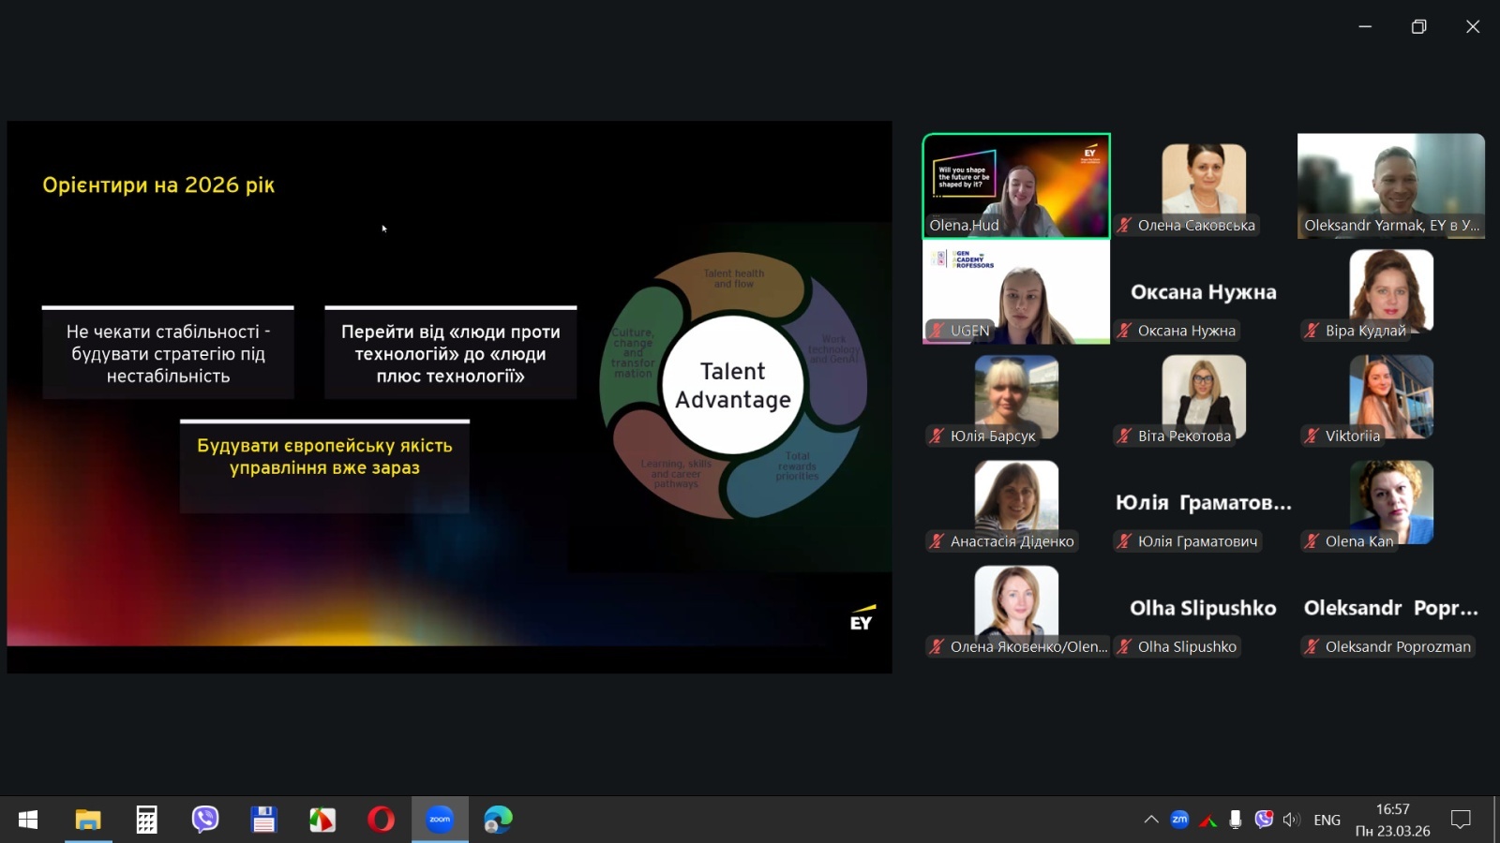This screenshot has width=1500, height=843.
Task: Click the muted mic icon beside Olha Slipushko
Action: coord(1125,646)
